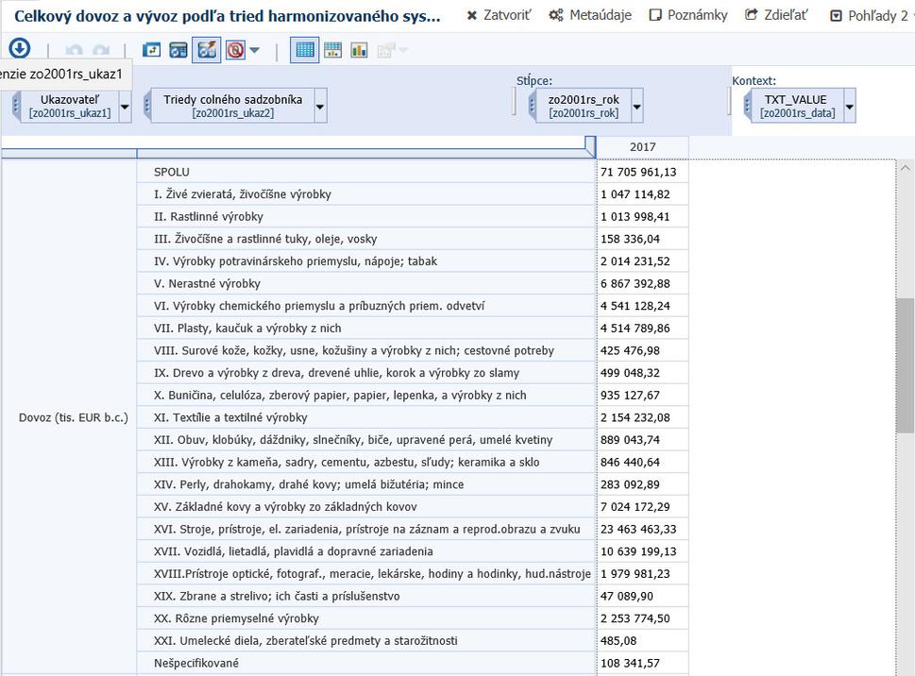
Task: Click the blue download arrow icon
Action: tap(19, 48)
